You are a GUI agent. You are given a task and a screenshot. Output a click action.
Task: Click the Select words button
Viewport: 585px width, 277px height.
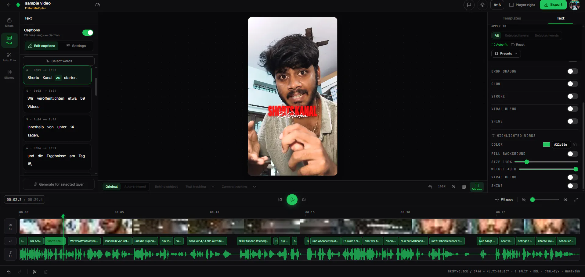pos(59,61)
